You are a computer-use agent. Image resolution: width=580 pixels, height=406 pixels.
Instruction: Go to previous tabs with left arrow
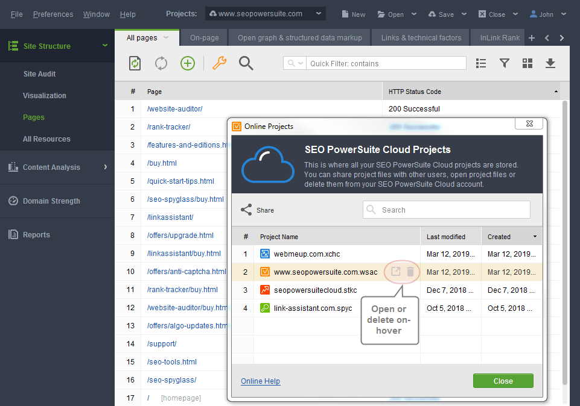[547, 38]
